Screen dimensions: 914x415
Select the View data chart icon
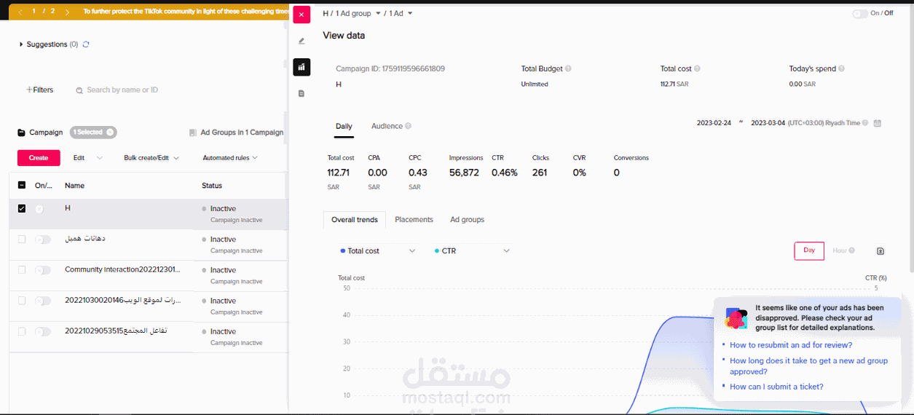[302, 67]
